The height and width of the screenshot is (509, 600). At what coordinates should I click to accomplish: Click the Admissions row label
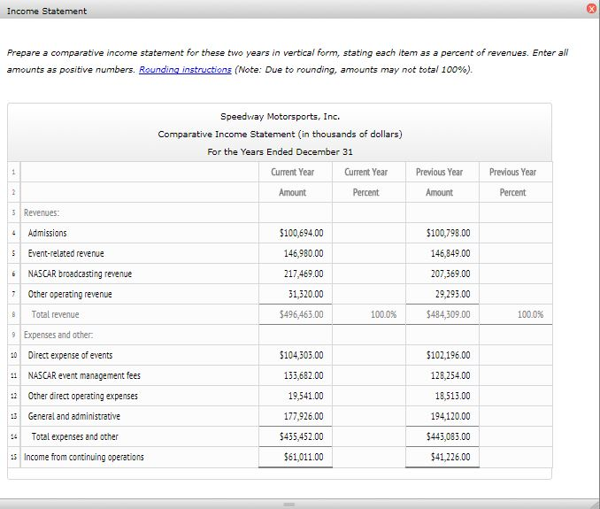pos(47,233)
